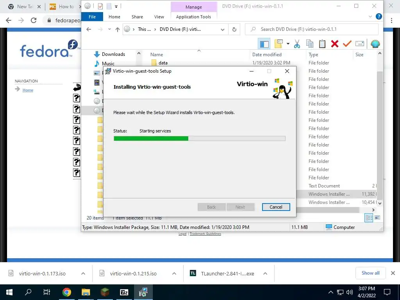Open the Trademark Guidelines link
Image resolution: width=400 pixels, height=300 pixels.
pos(205,234)
